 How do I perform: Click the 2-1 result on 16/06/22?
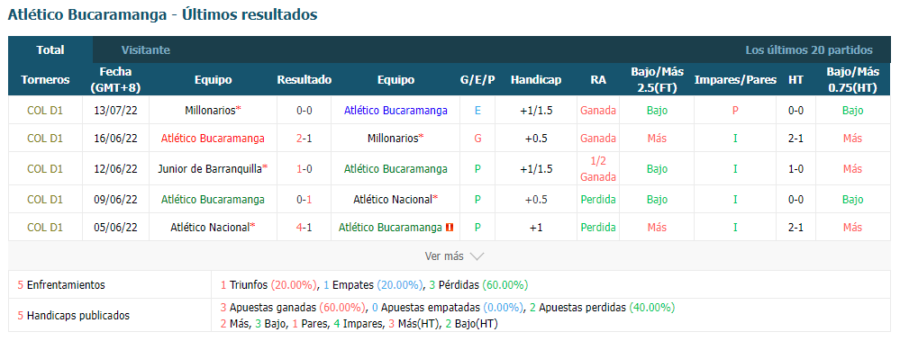(305, 139)
